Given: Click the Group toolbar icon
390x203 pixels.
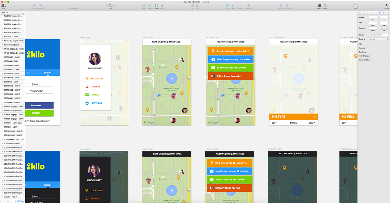Looking at the screenshot, I should (x=34, y=6).
